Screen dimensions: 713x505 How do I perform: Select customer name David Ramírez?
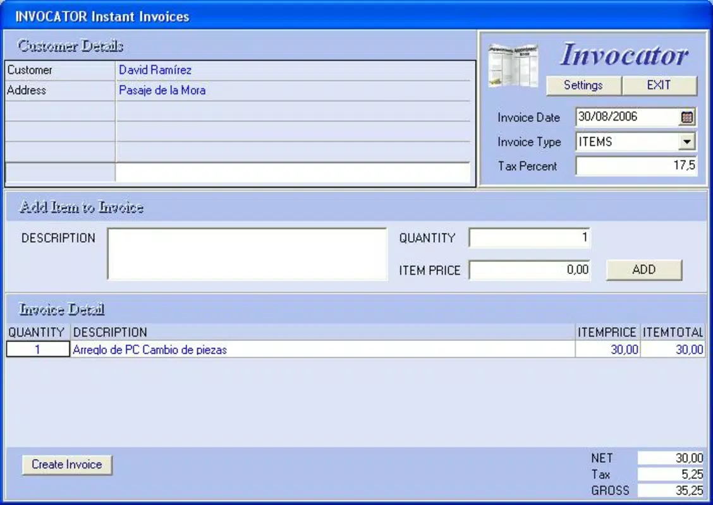[x=155, y=70]
